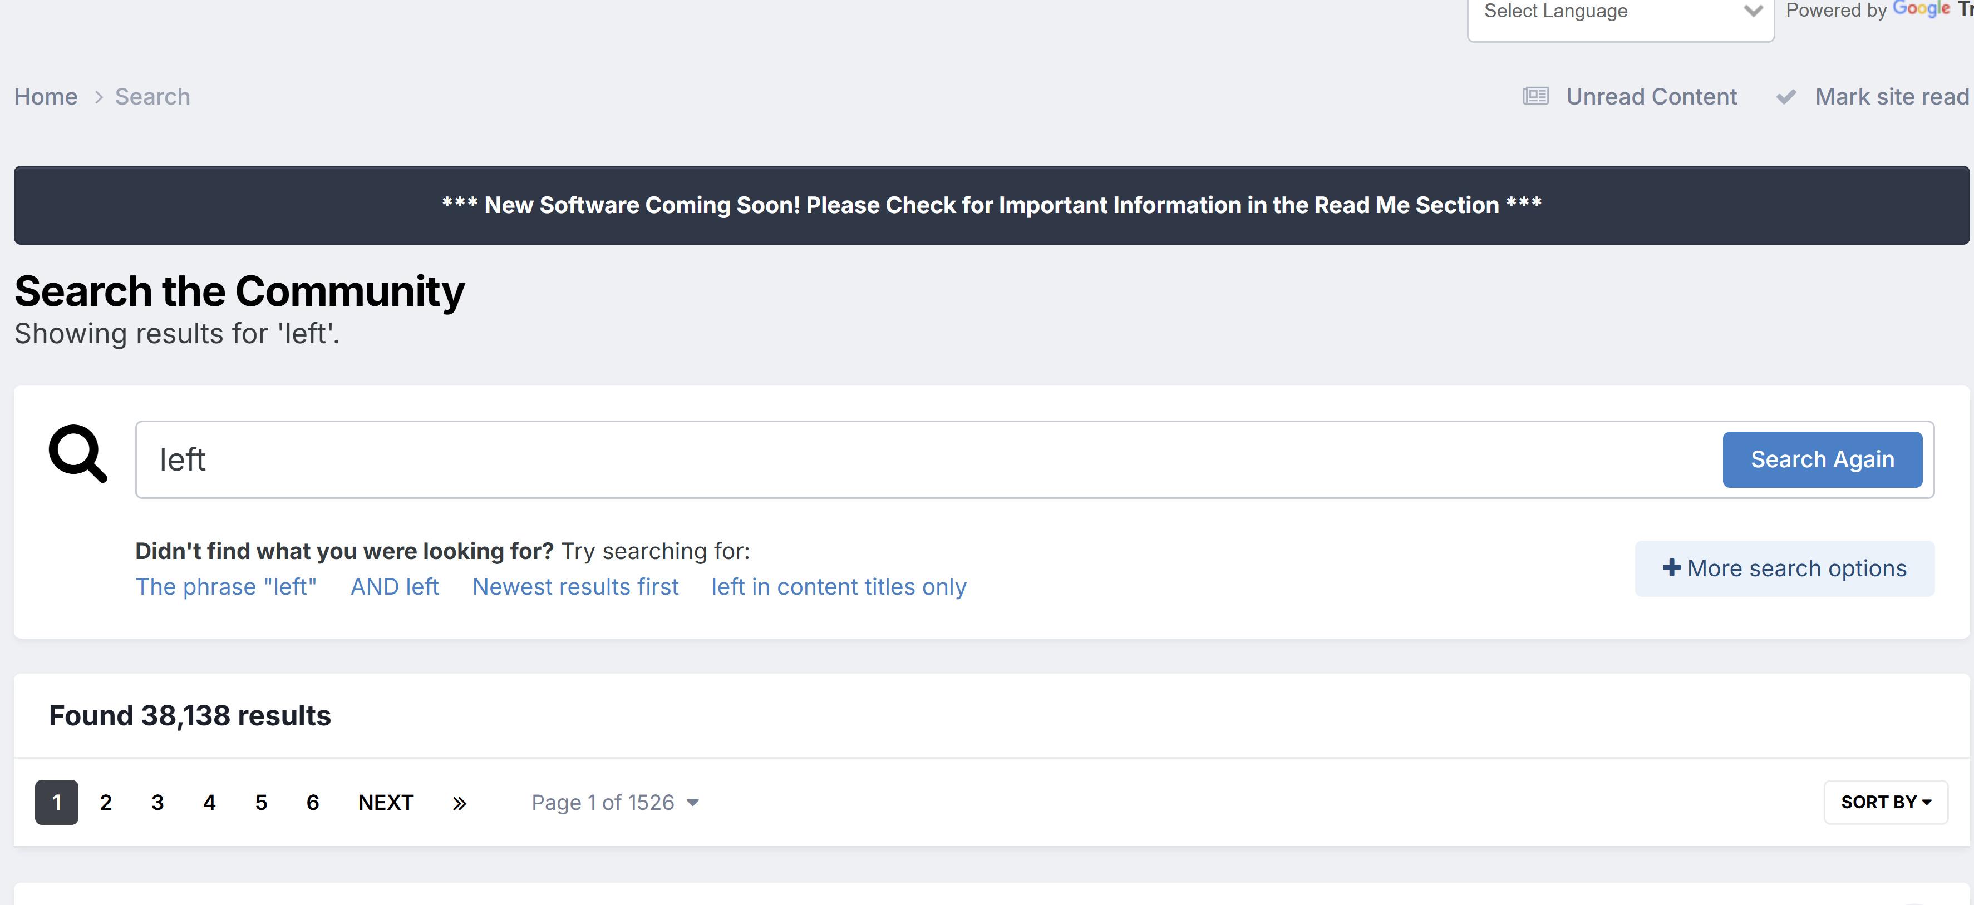
Task: Click the breadcrumb chevron separator after Home
Action: point(98,97)
